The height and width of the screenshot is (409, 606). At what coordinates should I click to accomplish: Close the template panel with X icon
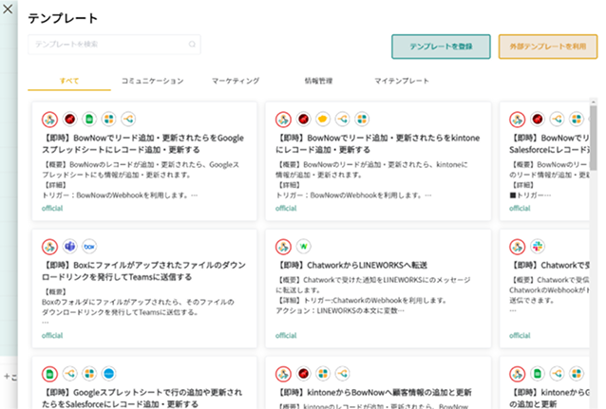(8, 9)
